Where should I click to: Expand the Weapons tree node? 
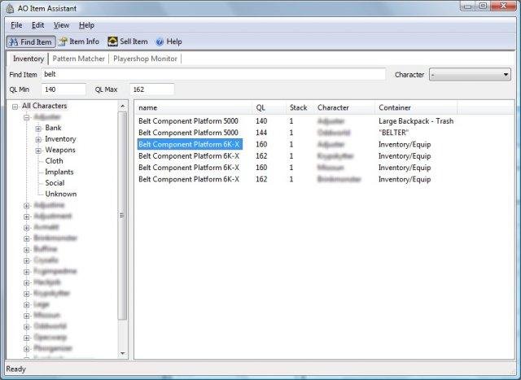[38, 151]
